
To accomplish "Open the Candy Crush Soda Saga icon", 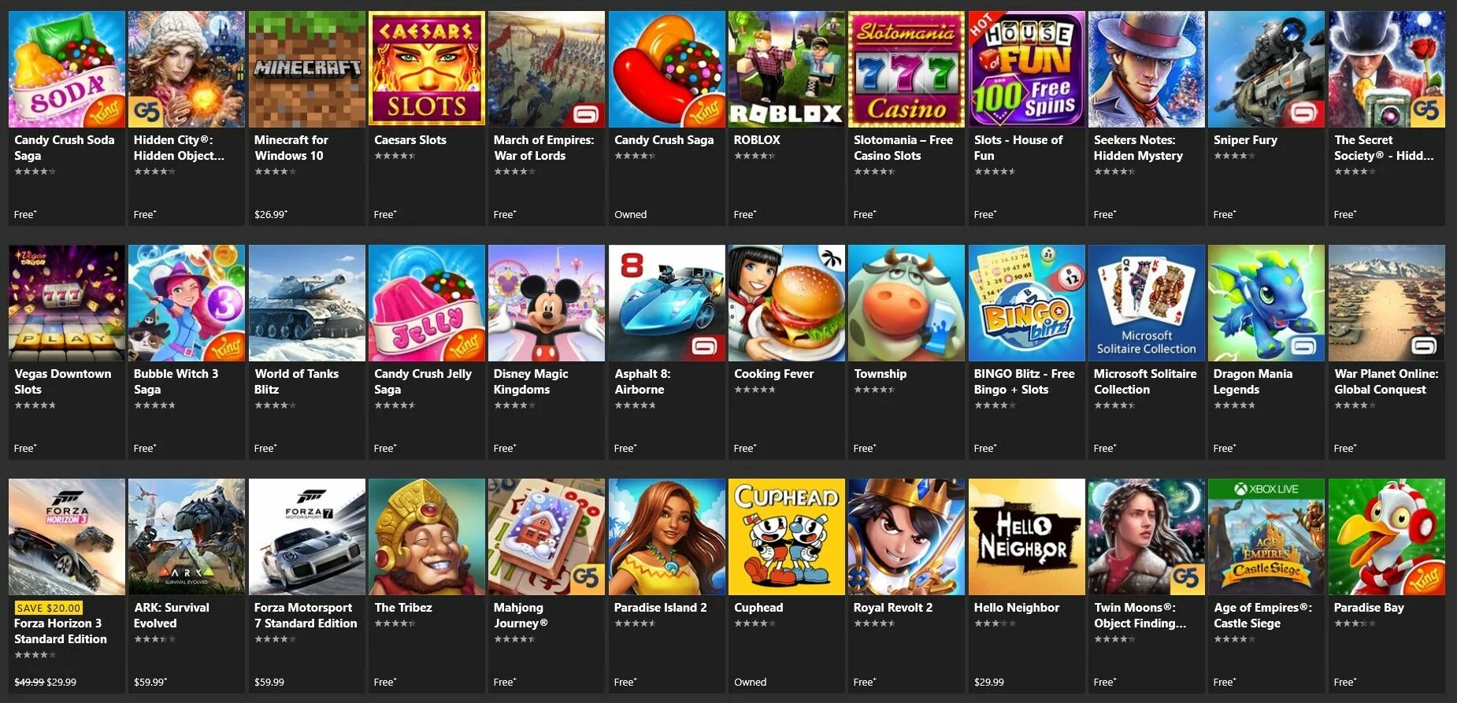I will [67, 68].
